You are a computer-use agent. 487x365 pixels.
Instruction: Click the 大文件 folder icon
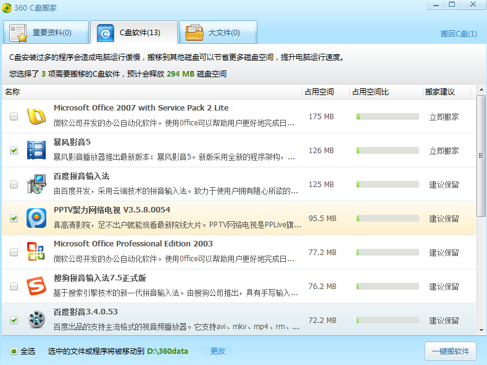(194, 33)
